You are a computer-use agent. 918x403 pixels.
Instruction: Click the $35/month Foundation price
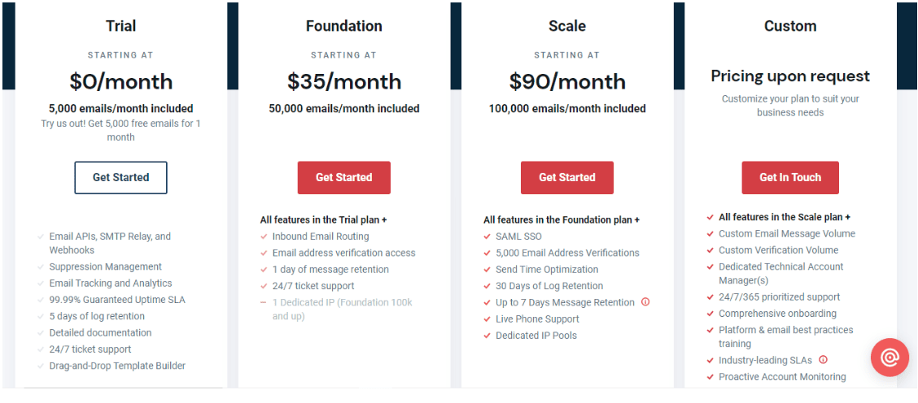(343, 81)
